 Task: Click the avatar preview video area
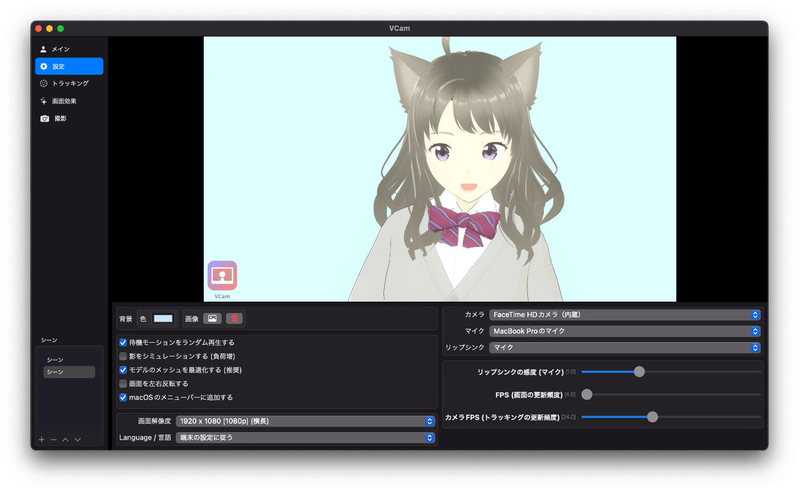tap(440, 169)
